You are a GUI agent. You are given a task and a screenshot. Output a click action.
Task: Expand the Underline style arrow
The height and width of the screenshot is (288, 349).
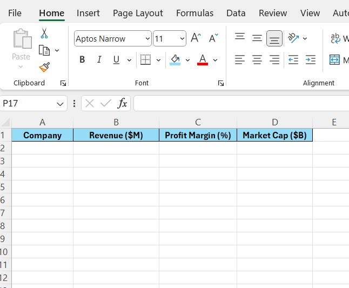pyautogui.click(x=129, y=60)
